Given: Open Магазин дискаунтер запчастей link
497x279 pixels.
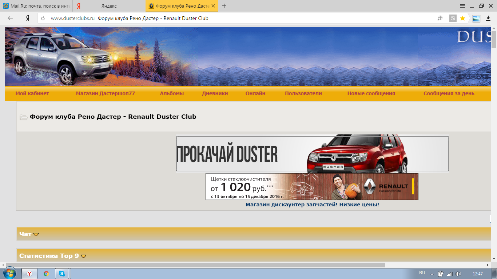Looking at the screenshot, I should tap(312, 205).
